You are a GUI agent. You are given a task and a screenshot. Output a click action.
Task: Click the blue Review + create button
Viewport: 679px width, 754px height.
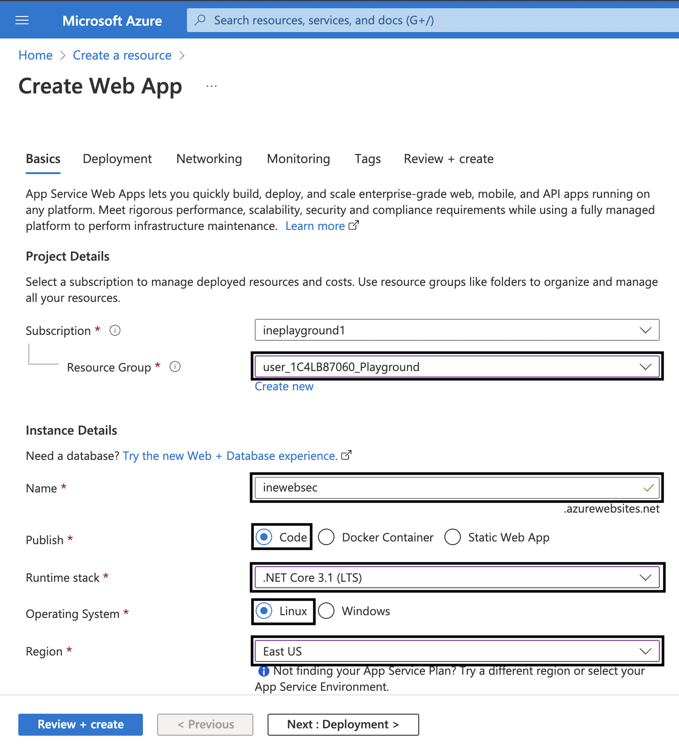(x=81, y=724)
